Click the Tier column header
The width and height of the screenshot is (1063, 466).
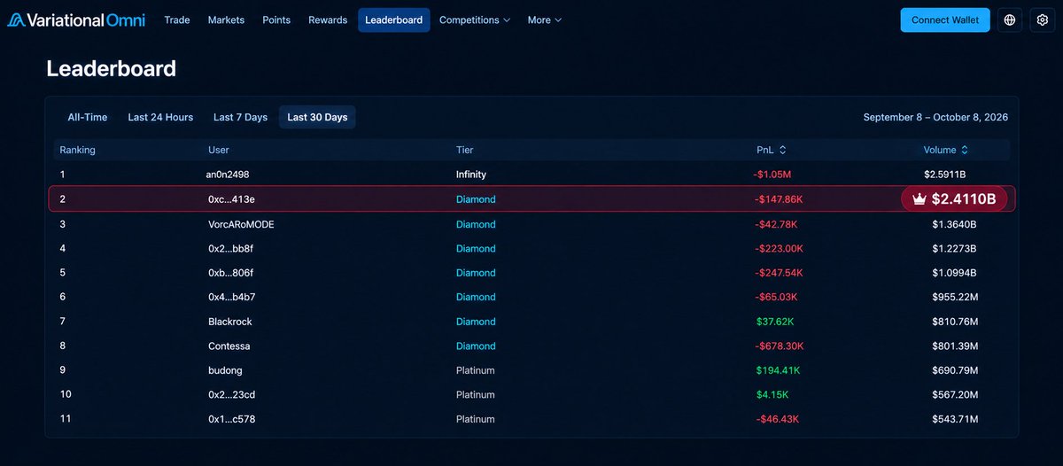tap(464, 151)
